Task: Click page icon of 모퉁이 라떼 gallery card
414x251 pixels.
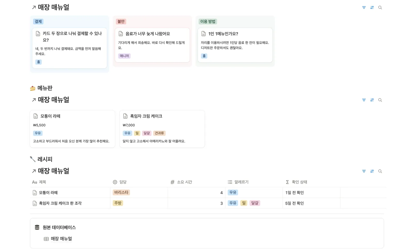Action: 36,116
